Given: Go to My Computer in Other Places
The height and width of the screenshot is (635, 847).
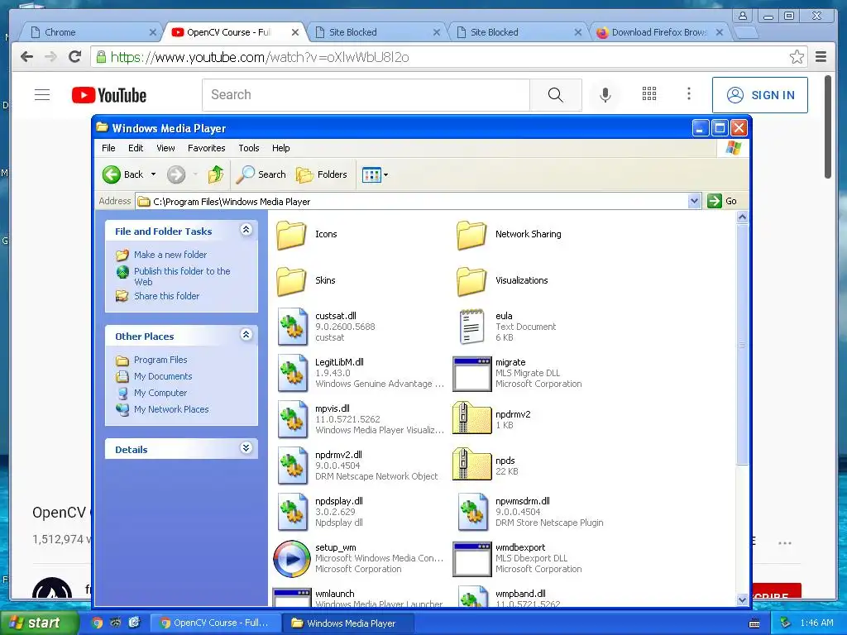Looking at the screenshot, I should click(x=160, y=393).
